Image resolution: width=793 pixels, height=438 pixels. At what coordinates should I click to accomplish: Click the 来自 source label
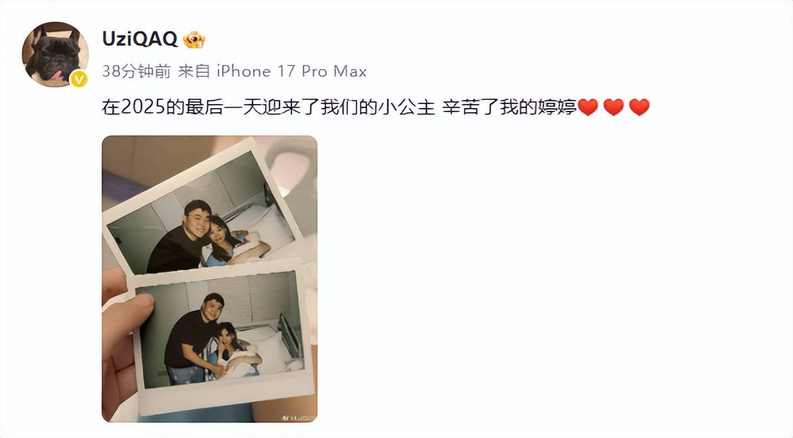194,71
